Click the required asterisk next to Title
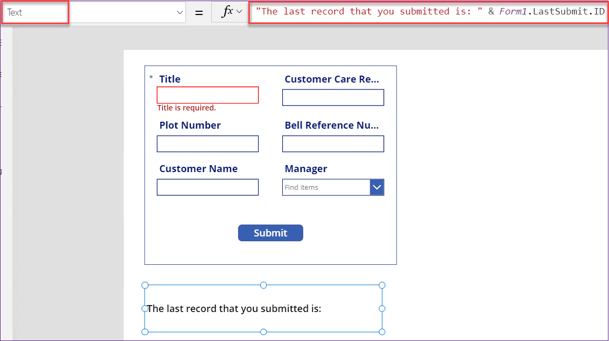Screen dimensions: 609x341 151,78
